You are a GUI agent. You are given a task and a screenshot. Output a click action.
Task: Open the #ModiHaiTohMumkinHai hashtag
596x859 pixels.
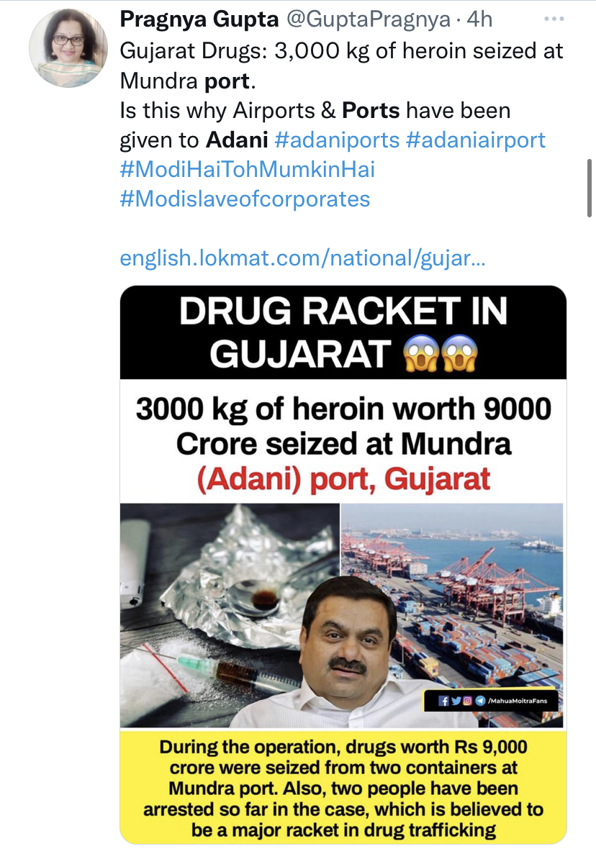[x=248, y=169]
